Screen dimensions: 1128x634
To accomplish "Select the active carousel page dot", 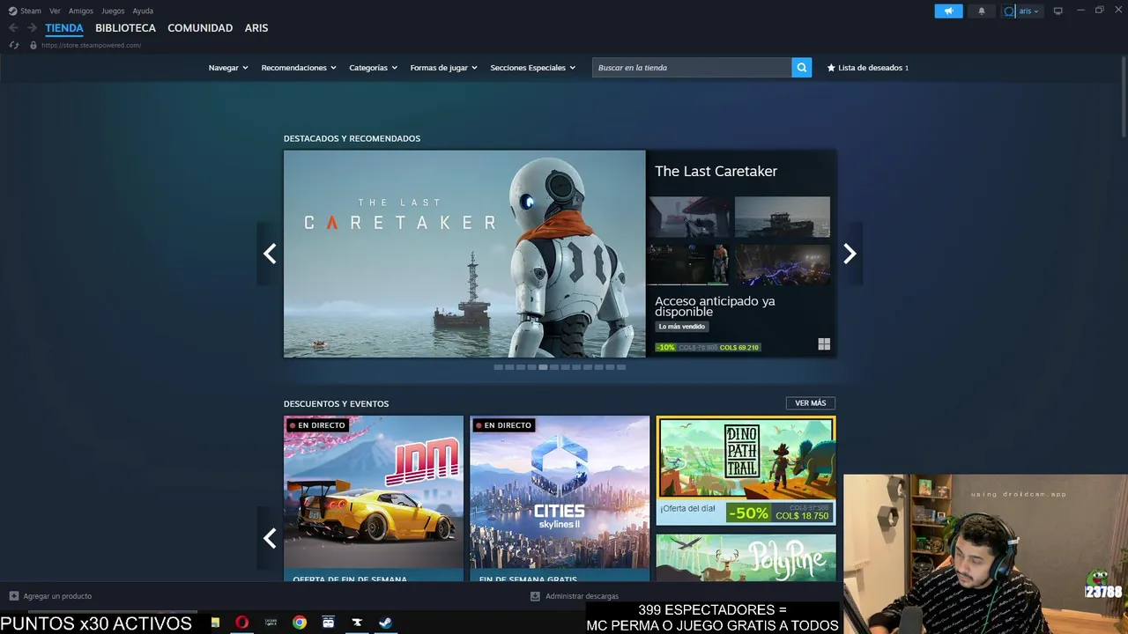I will (543, 367).
